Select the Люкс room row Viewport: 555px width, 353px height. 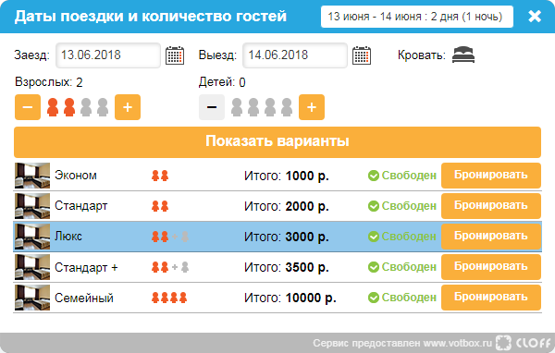277,237
